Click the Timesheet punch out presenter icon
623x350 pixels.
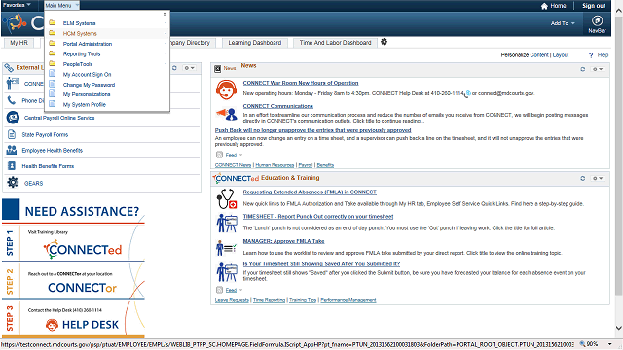coord(227,223)
